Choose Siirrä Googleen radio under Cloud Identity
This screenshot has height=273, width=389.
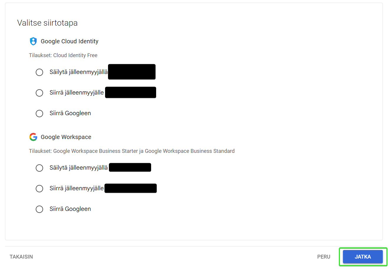pyautogui.click(x=39, y=113)
